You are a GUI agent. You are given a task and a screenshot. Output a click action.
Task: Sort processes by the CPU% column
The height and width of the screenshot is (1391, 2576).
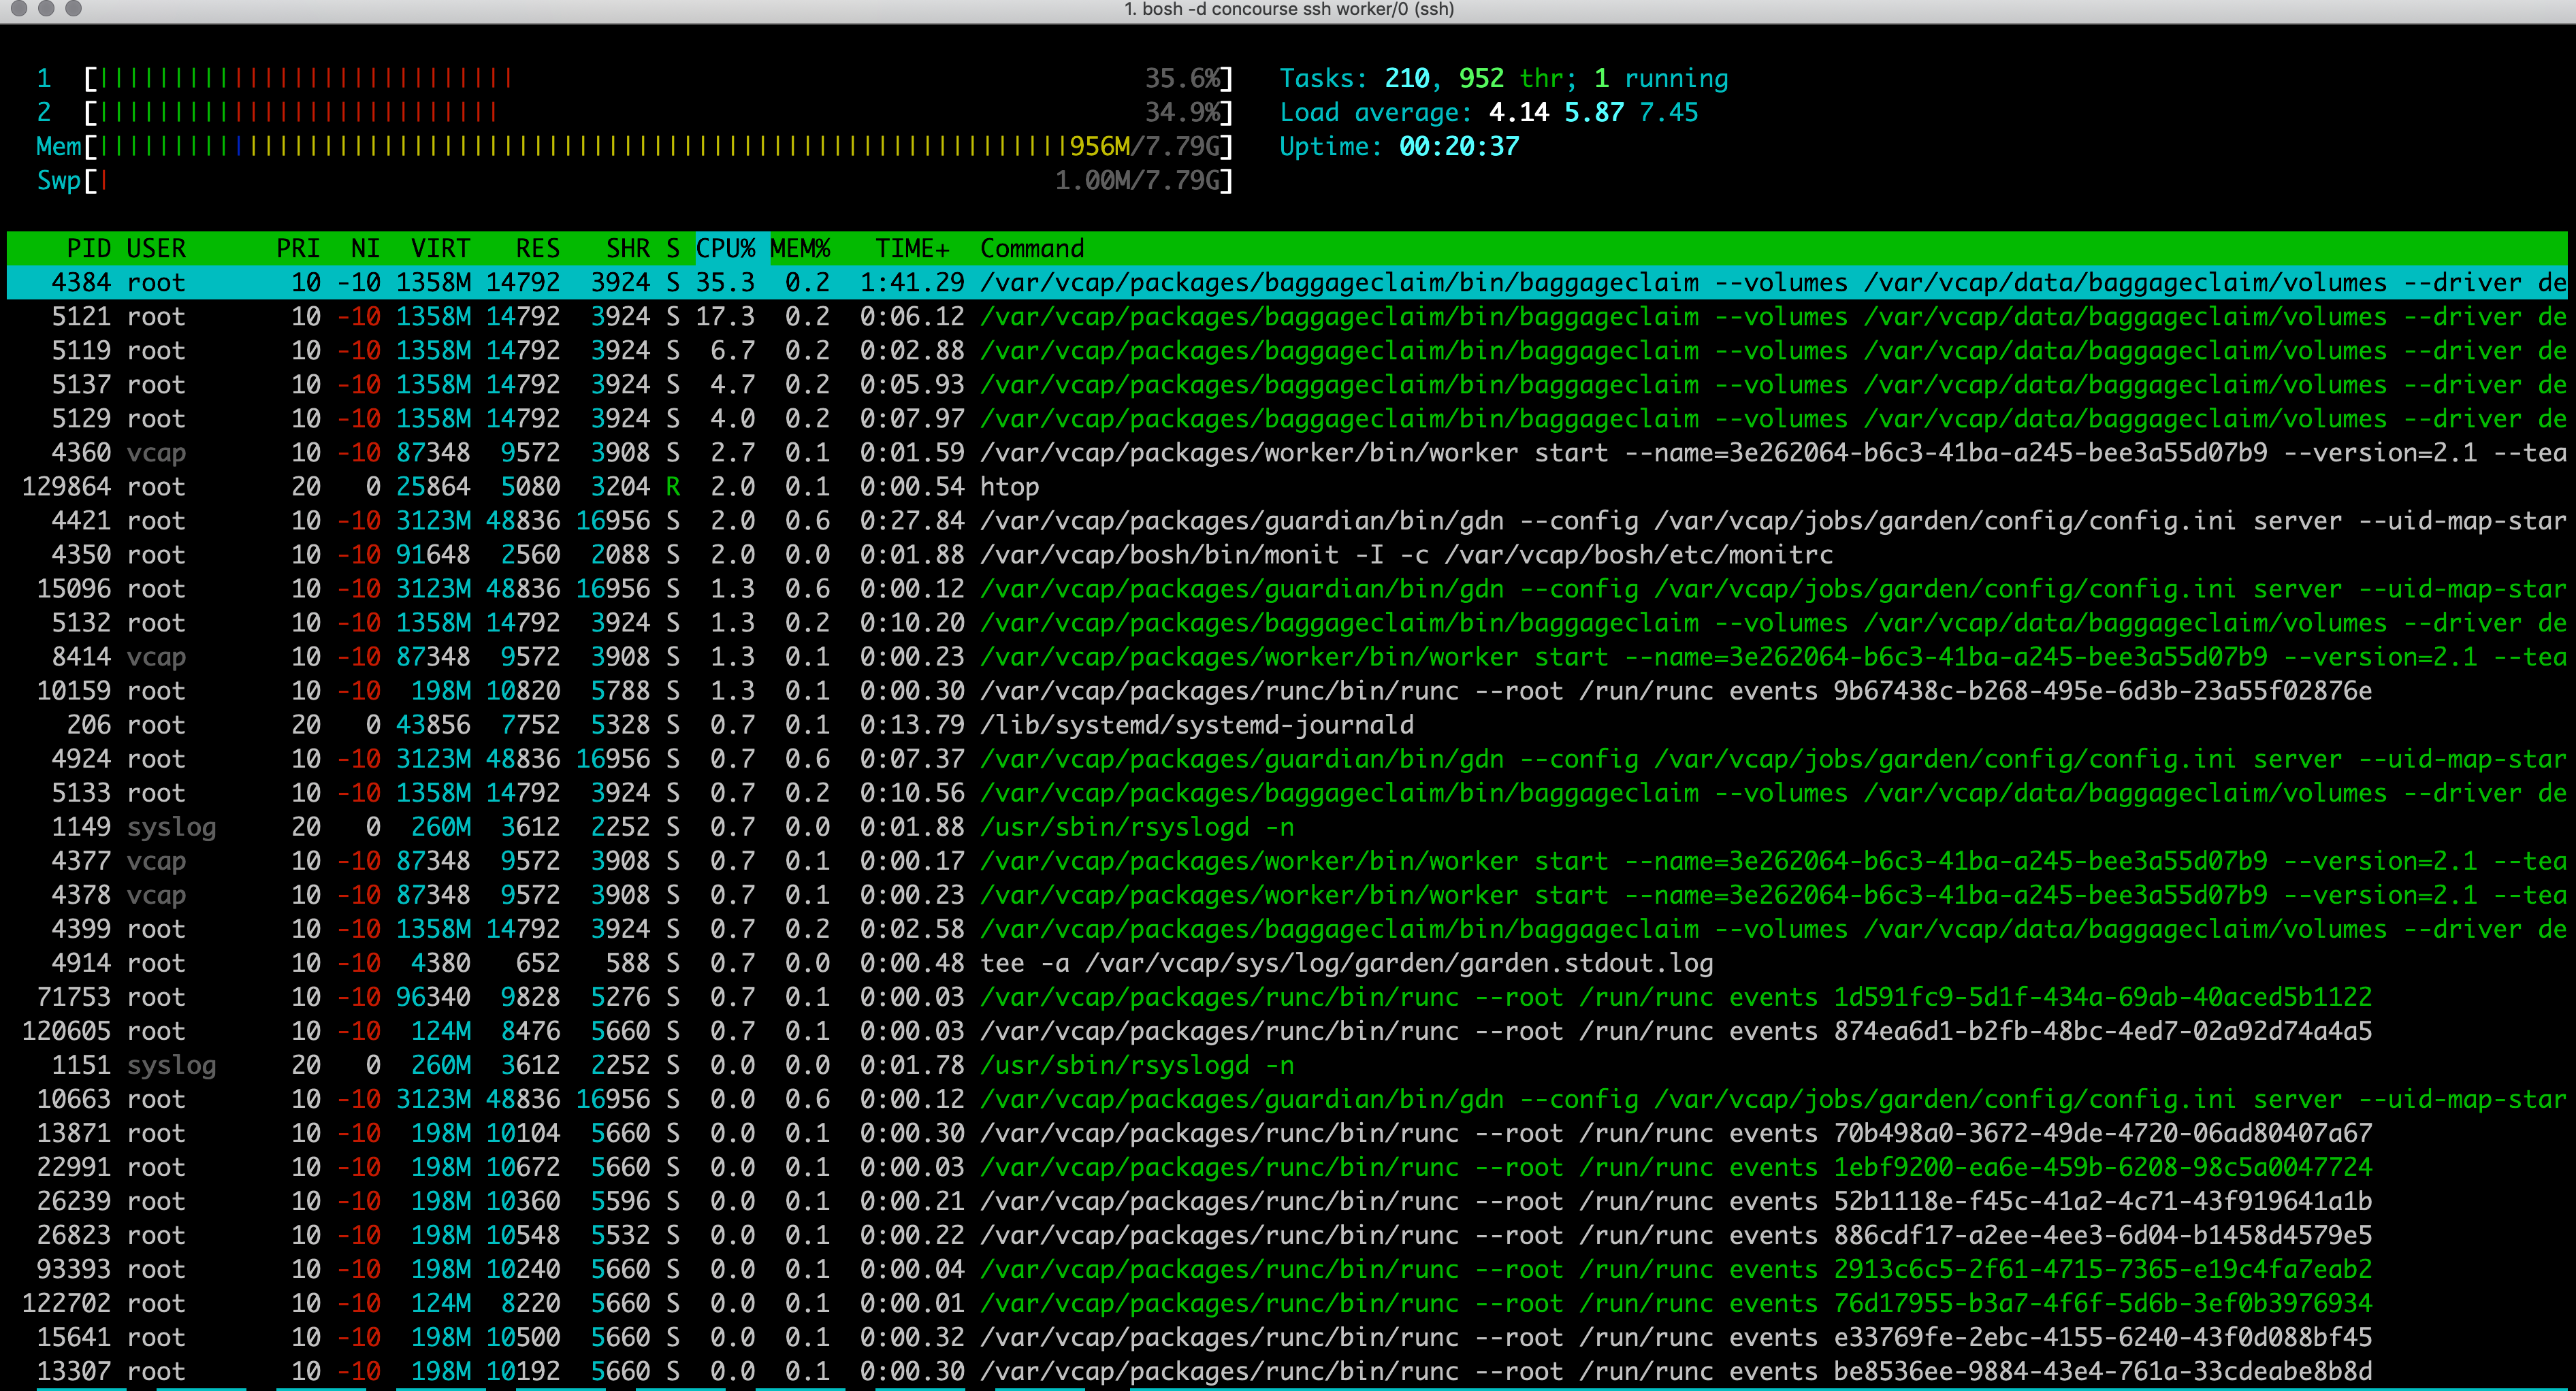(727, 249)
